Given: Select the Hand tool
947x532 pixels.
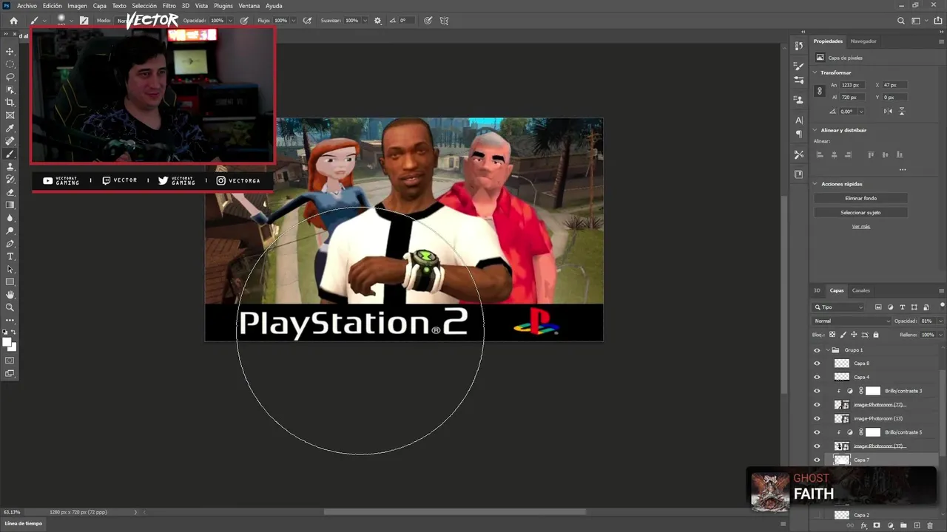Looking at the screenshot, I should coord(10,295).
